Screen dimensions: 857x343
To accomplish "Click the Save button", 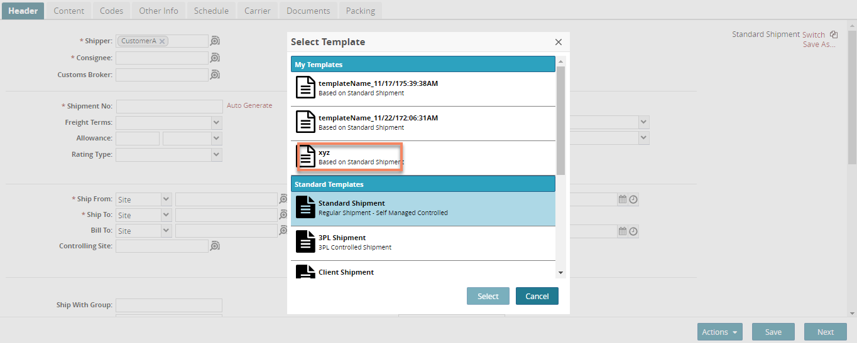I will click(773, 332).
